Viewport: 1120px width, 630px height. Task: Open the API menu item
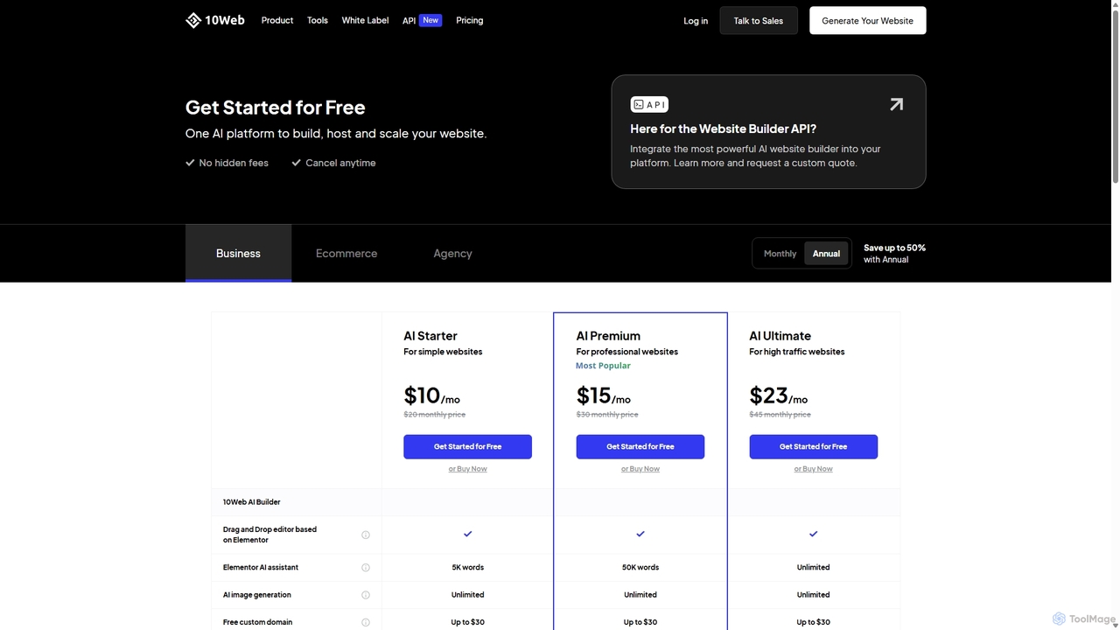click(x=409, y=20)
